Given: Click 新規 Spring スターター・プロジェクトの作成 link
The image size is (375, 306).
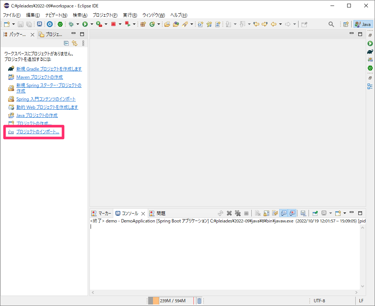Looking at the screenshot, I should tap(49, 88).
